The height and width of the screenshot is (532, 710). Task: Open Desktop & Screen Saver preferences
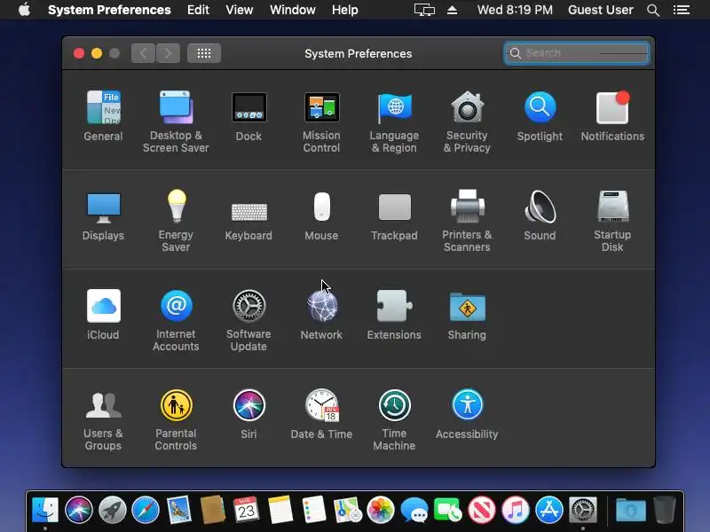pyautogui.click(x=176, y=121)
